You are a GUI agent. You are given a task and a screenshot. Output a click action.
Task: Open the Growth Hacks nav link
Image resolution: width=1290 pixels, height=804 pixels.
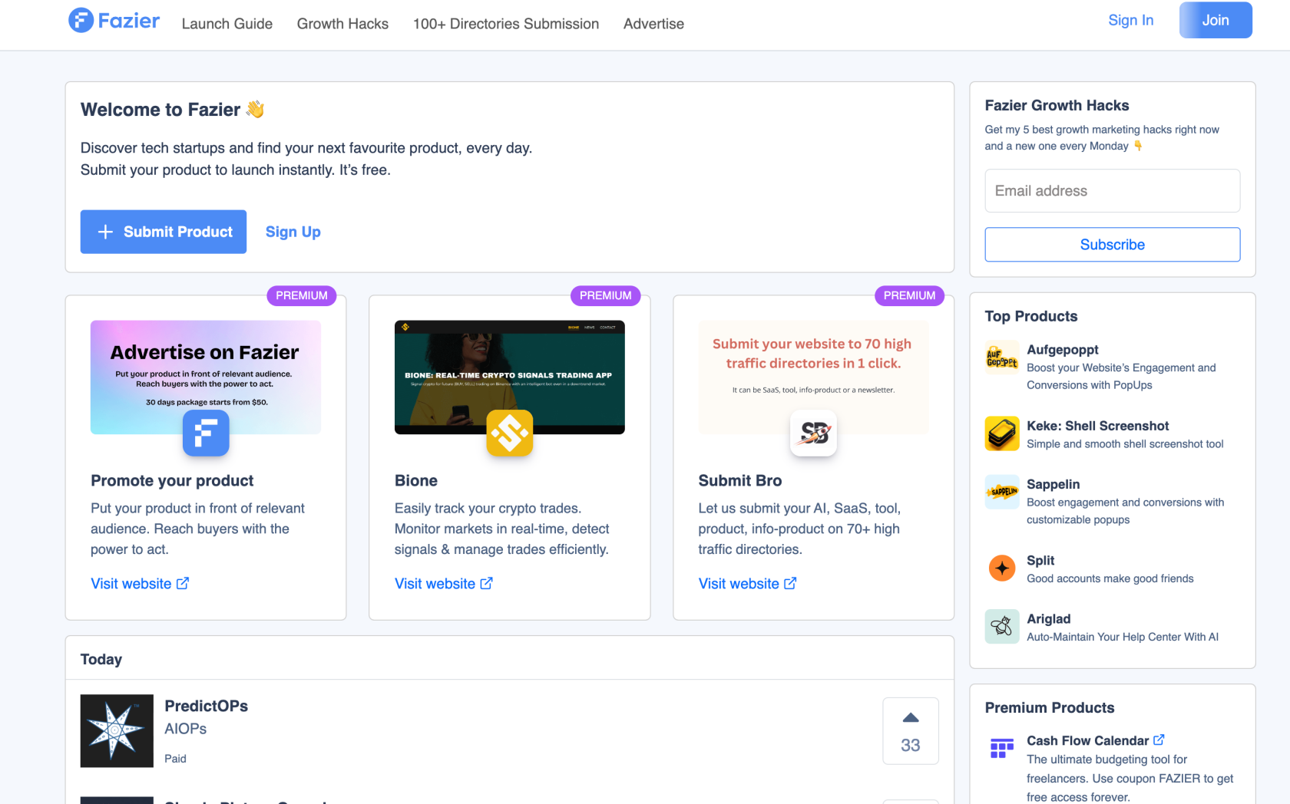click(342, 24)
